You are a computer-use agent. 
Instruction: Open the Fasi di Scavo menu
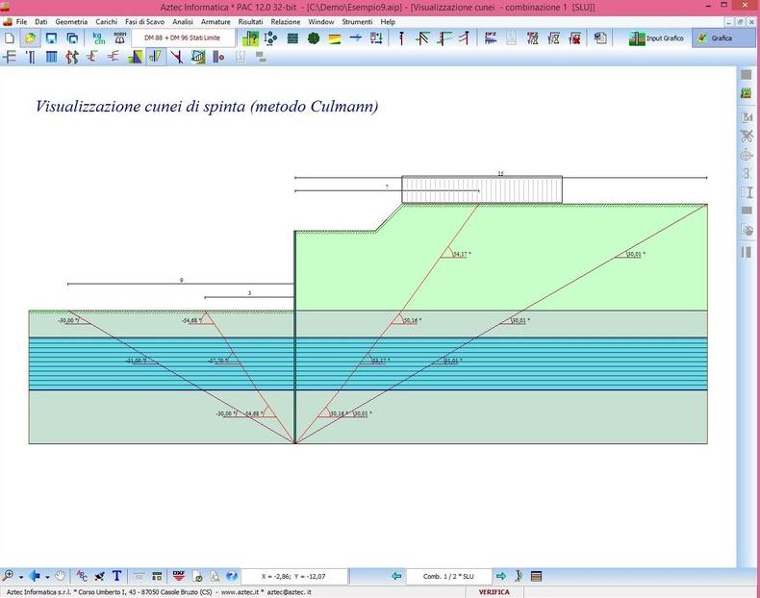coord(143,21)
